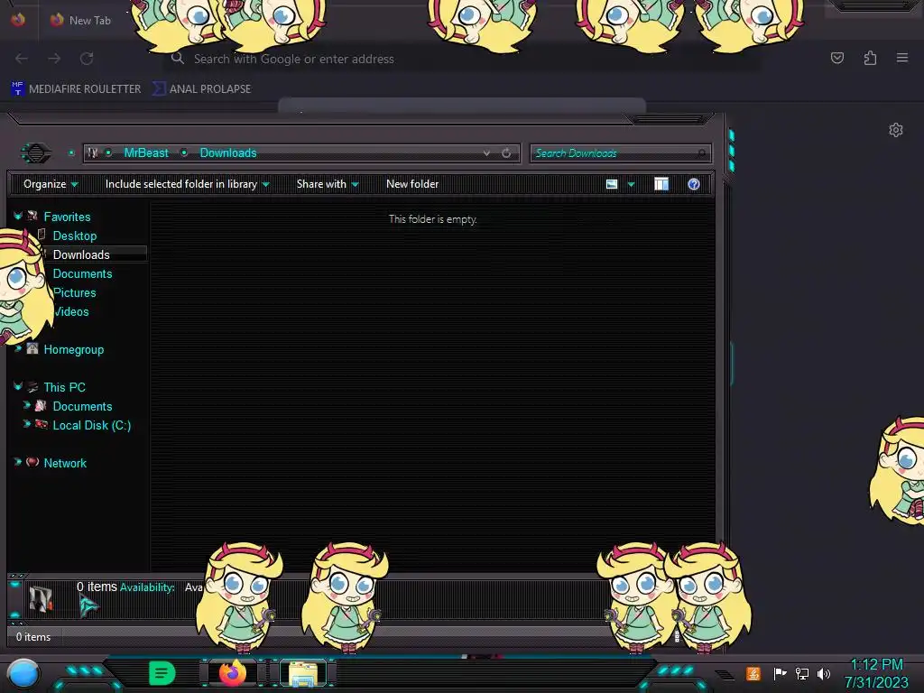
Task: Click MrBeast in the address breadcrumb
Action: (146, 153)
